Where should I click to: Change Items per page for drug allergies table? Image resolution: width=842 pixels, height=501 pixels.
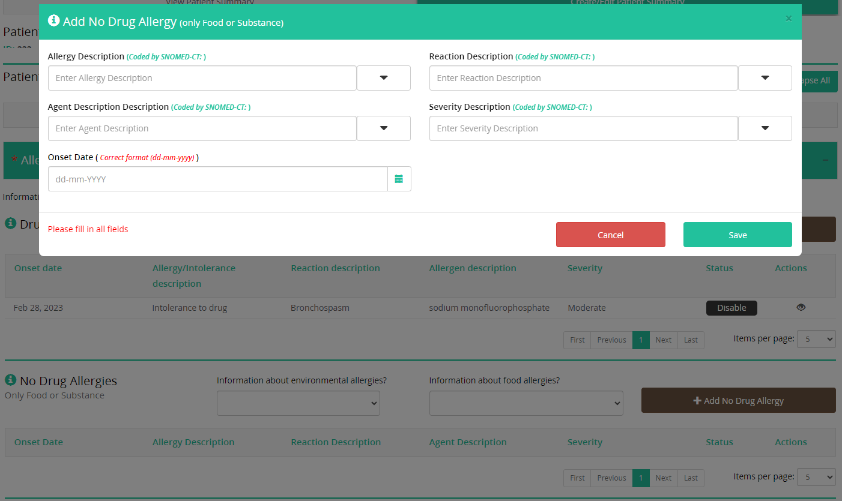click(x=816, y=339)
